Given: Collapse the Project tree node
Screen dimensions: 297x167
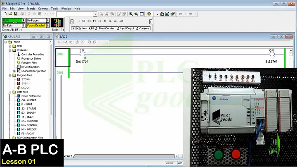Looking at the screenshot, I should pos(5,42).
